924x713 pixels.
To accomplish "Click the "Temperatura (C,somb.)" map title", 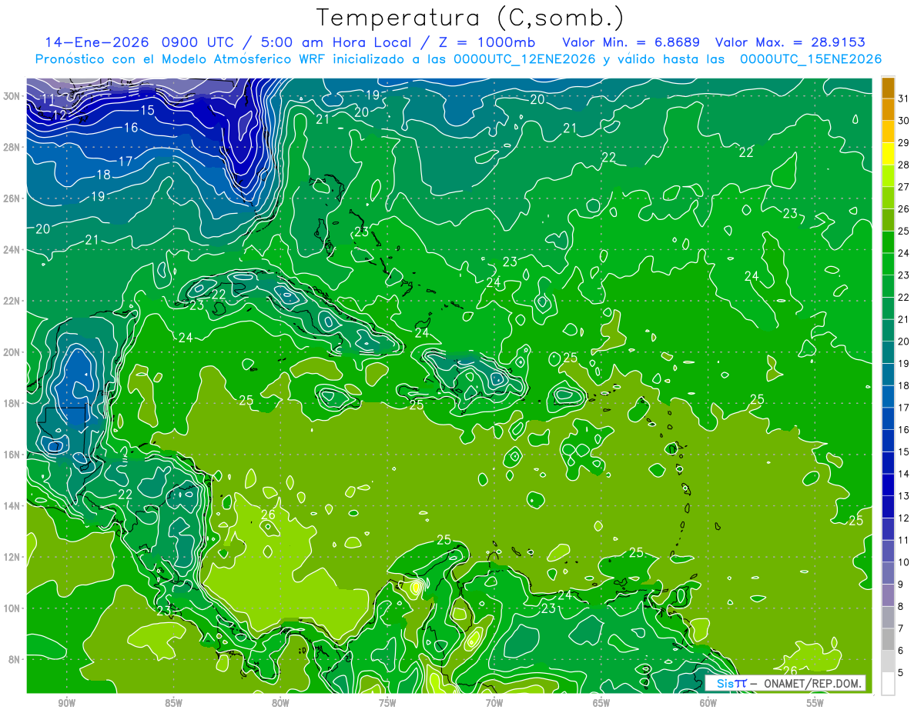I will [x=470, y=18].
